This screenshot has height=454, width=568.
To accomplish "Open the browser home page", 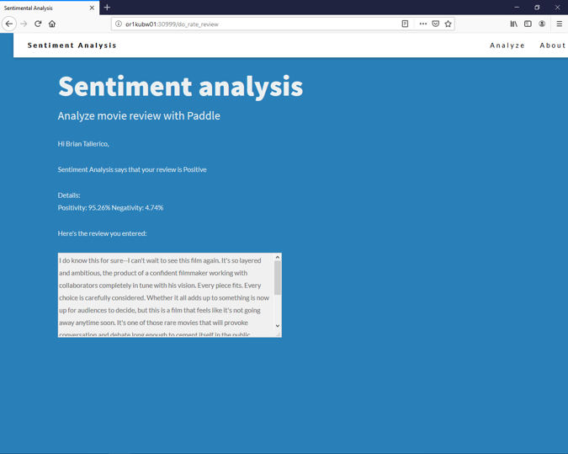I will click(52, 24).
